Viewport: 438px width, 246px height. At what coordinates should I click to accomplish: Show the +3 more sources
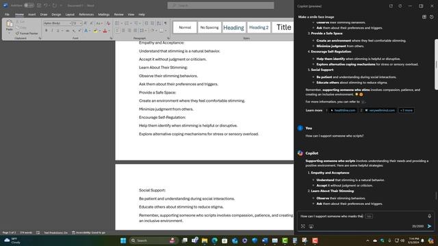pos(406,111)
